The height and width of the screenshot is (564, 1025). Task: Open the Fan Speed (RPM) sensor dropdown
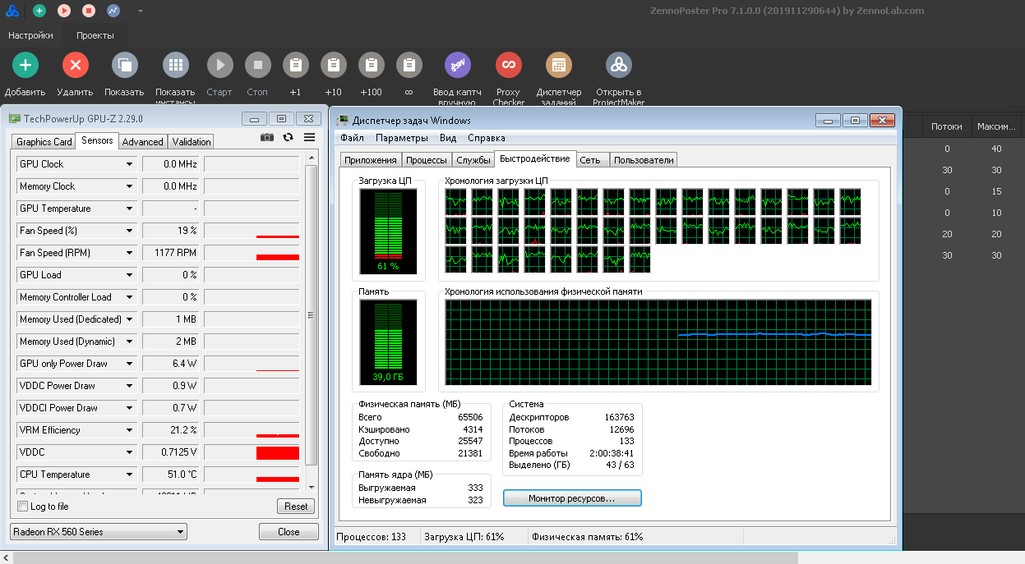(x=130, y=253)
